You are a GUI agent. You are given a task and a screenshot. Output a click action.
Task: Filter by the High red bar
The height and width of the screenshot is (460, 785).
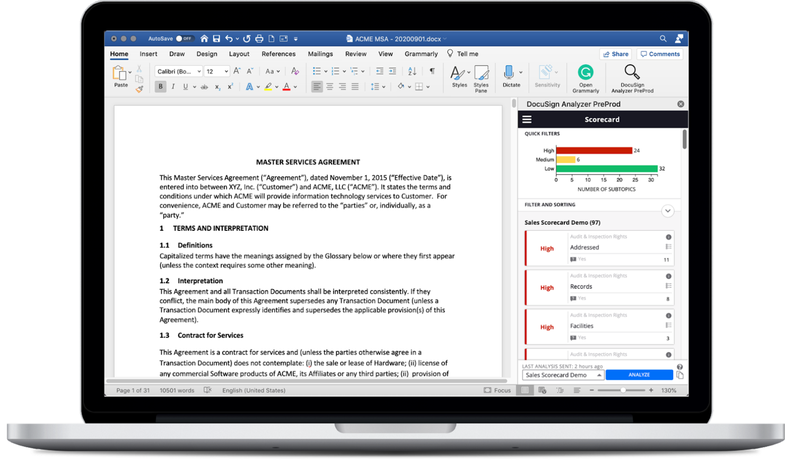[x=594, y=151]
